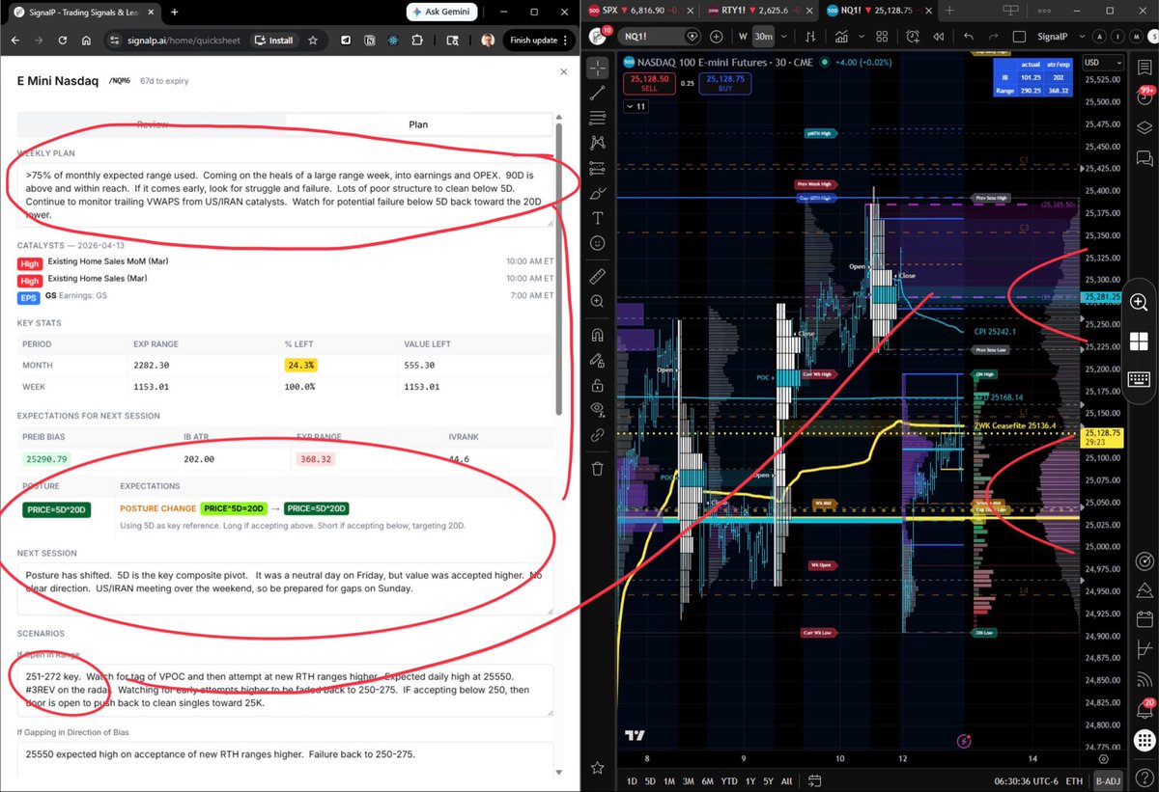Image resolution: width=1159 pixels, height=792 pixels.
Task: Click the go-to-date calendar icon
Action: pos(814,780)
